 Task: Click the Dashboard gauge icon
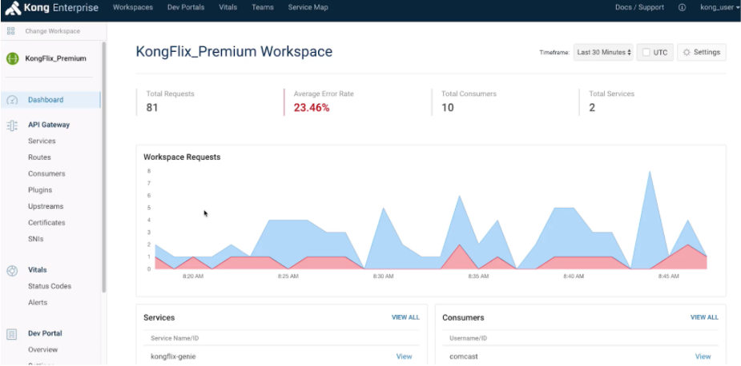coord(12,100)
